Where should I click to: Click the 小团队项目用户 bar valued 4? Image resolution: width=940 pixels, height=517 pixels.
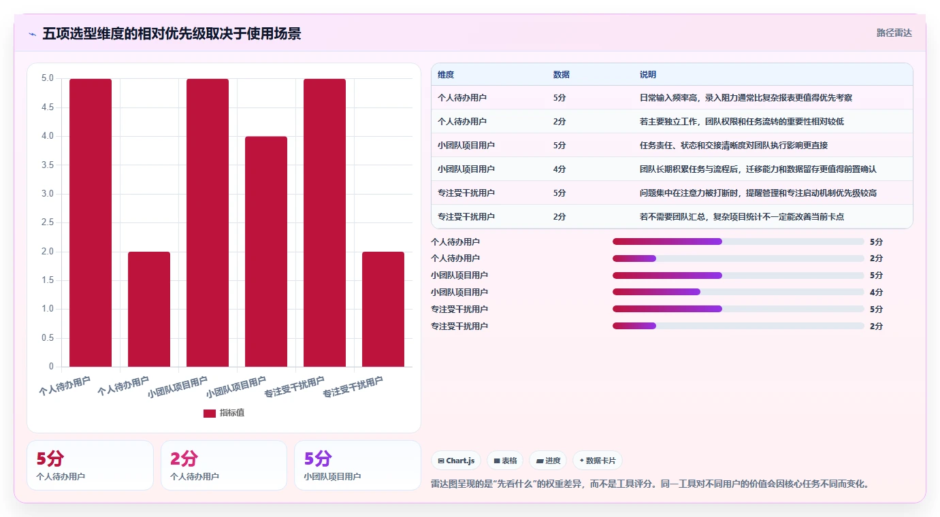[266, 252]
